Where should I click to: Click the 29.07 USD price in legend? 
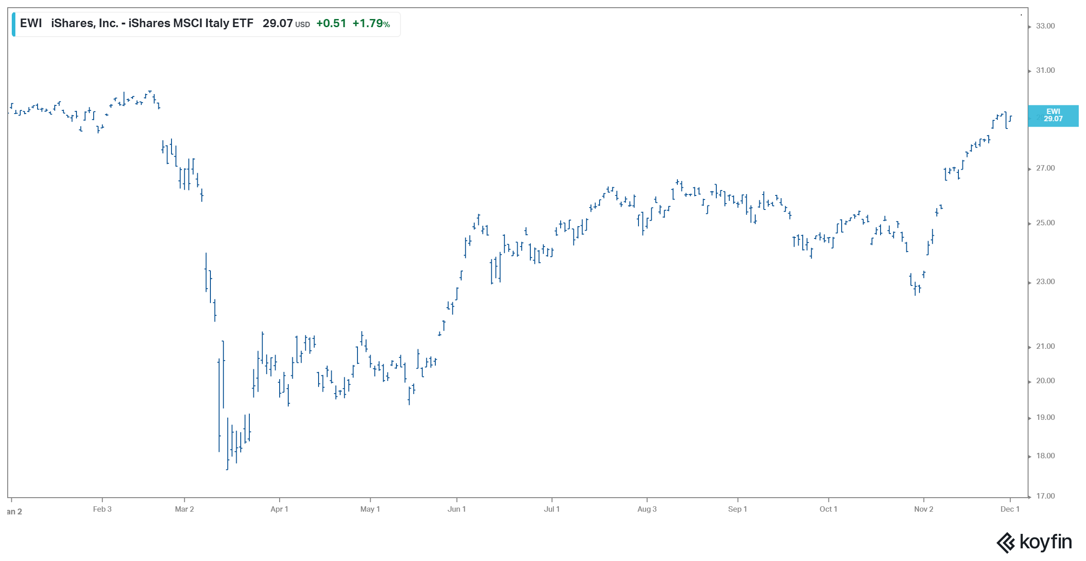pos(286,24)
